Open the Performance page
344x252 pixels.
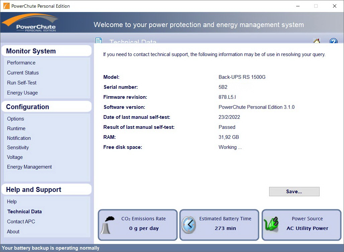(21, 63)
